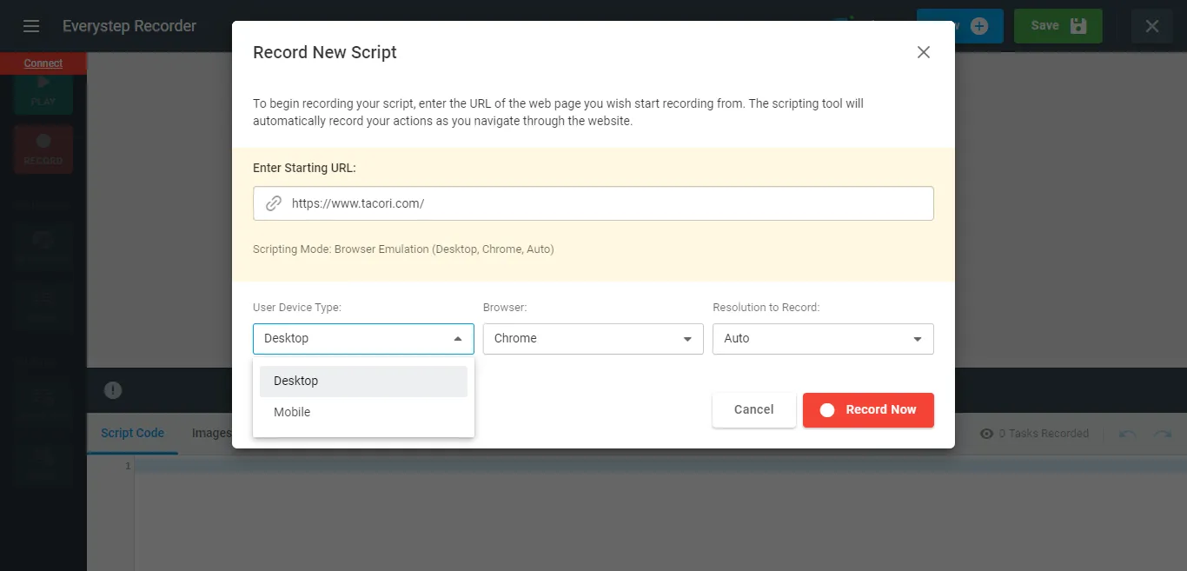Image resolution: width=1187 pixels, height=571 pixels.
Task: Click the Connect link in the red banner
Action: (43, 63)
